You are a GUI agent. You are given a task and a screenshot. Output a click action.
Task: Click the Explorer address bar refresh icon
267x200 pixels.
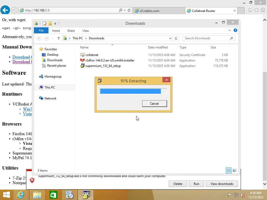176,38
